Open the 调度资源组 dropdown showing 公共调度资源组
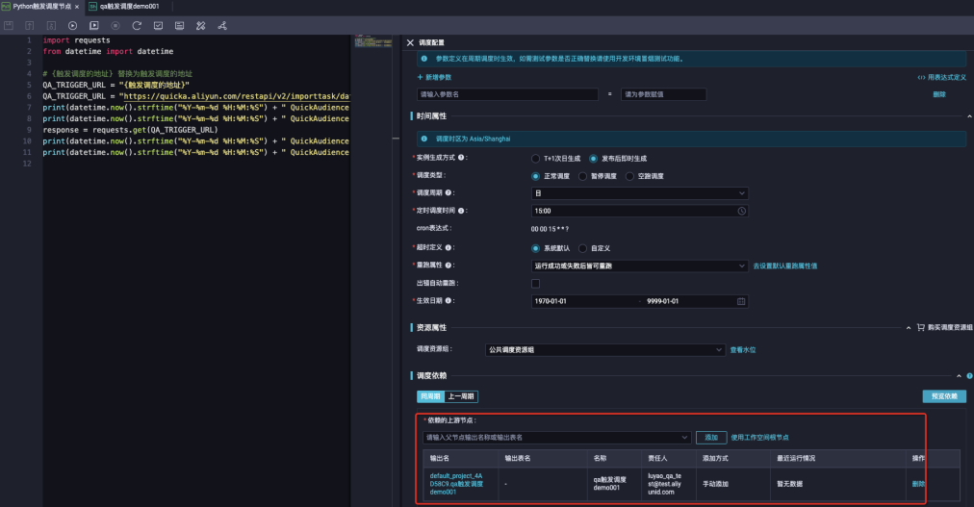974x507 pixels. (605, 350)
